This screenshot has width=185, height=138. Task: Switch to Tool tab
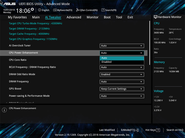(x=119, y=17)
